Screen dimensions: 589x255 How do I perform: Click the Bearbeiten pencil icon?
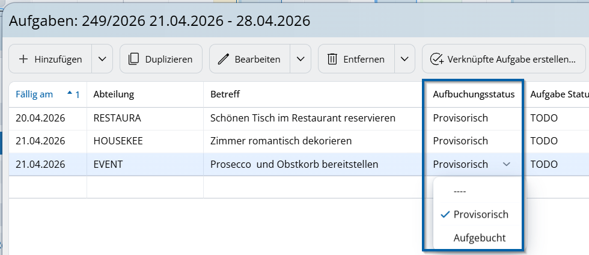tap(224, 59)
